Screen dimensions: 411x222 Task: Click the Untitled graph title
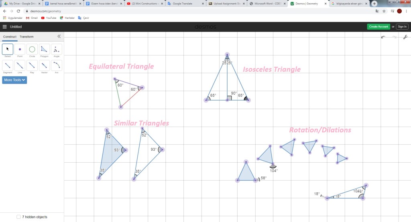16,27
